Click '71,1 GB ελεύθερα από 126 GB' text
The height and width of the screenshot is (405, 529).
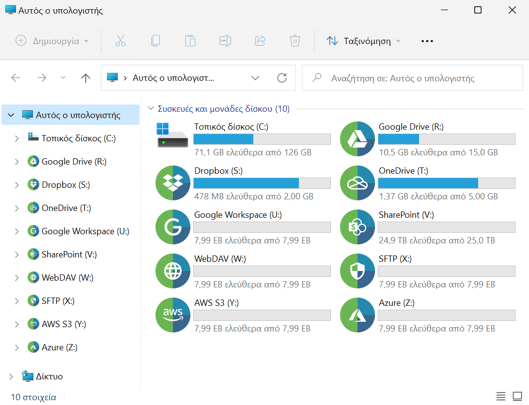253,152
